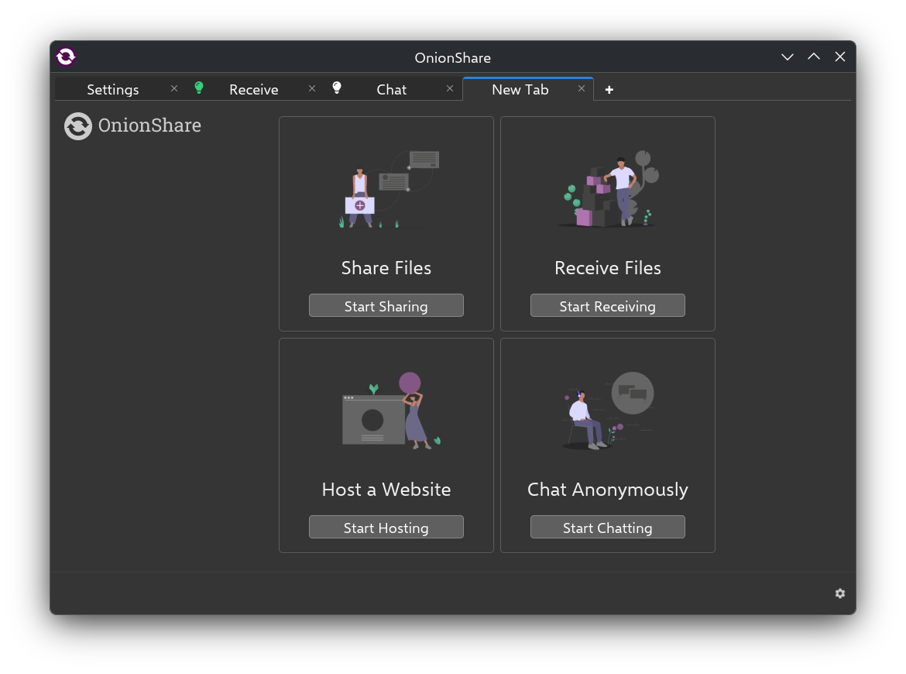Click the Start Receiving button
Screen dimensions: 906x674
(607, 306)
